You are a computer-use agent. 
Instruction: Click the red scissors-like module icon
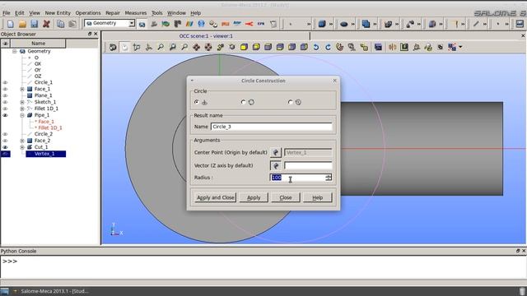pyautogui.click(x=249, y=24)
